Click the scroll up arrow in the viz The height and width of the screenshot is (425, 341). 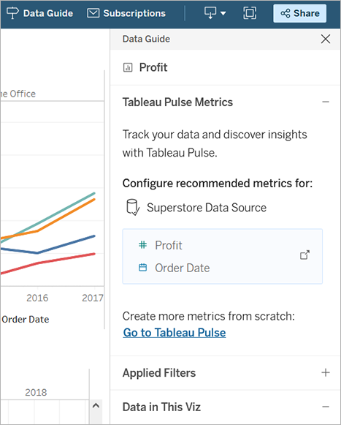click(x=96, y=406)
